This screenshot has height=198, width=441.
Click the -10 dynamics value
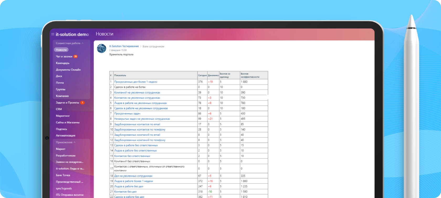210,192
